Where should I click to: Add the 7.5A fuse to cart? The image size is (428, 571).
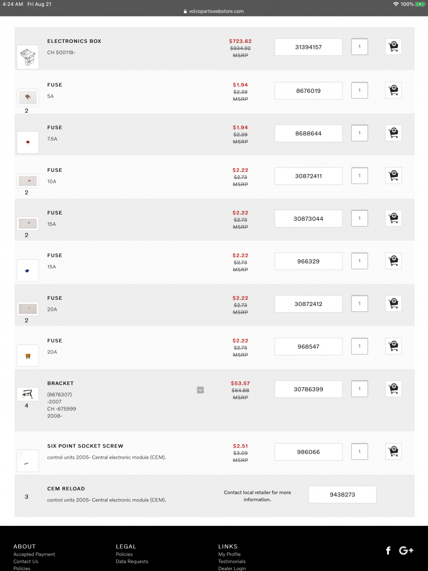click(x=393, y=133)
